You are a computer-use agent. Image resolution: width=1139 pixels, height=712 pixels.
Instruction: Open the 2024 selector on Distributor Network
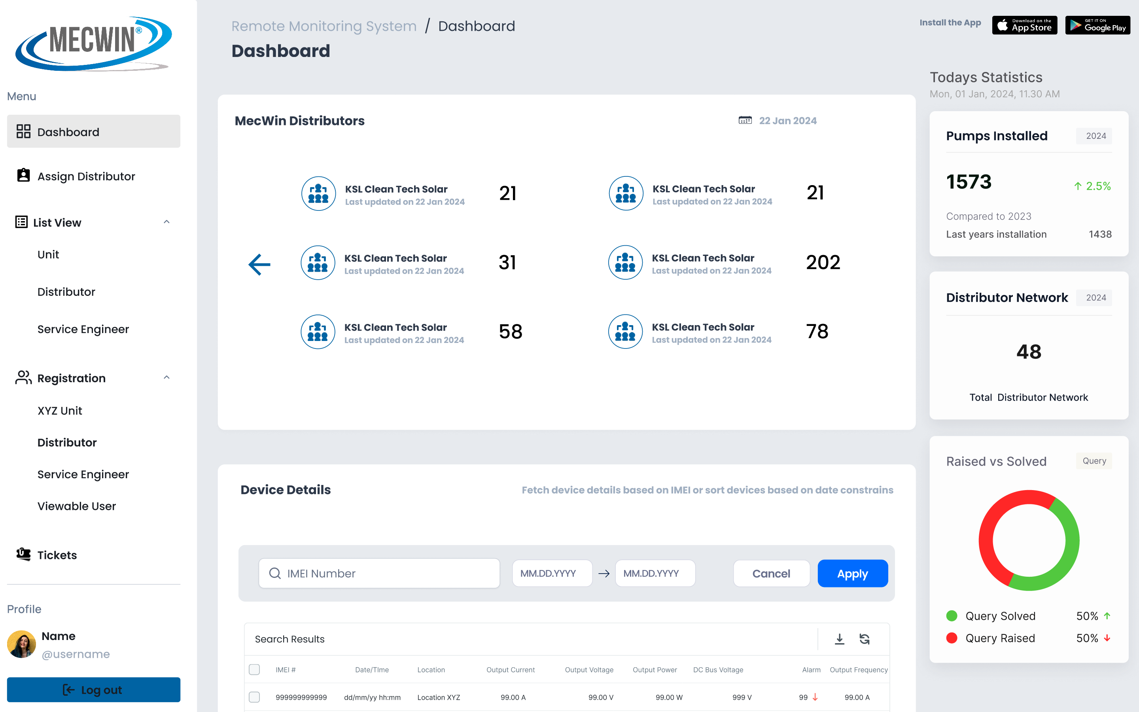coord(1095,297)
